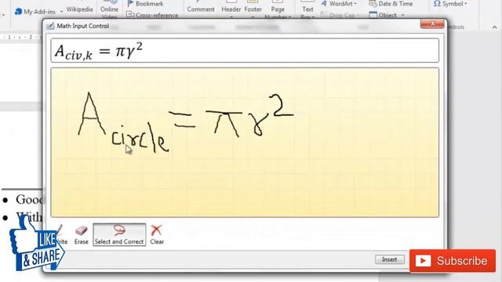Open Wikipedia add-in in the ribbon
This screenshot has width=502, height=282.
(79, 9)
